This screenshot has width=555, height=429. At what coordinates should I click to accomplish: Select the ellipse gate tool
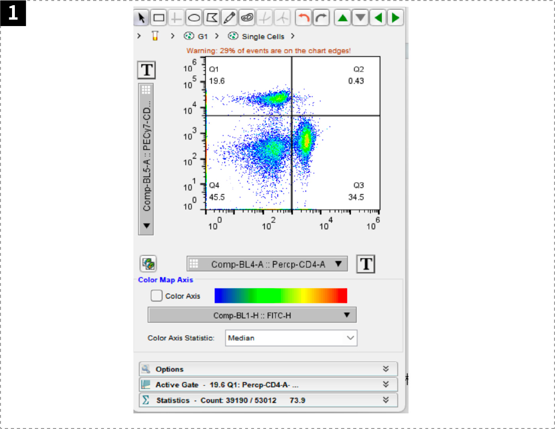click(194, 18)
